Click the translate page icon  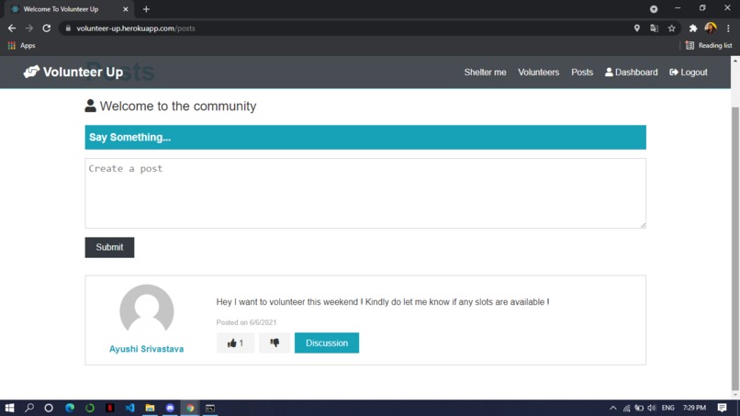(x=654, y=28)
